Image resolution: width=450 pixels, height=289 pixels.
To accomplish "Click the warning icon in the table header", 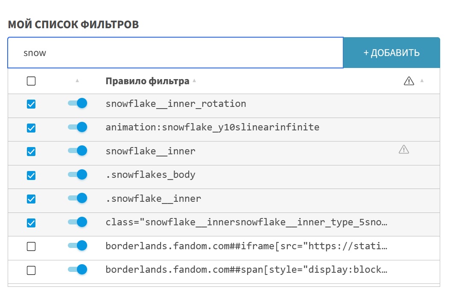I will coord(409,81).
